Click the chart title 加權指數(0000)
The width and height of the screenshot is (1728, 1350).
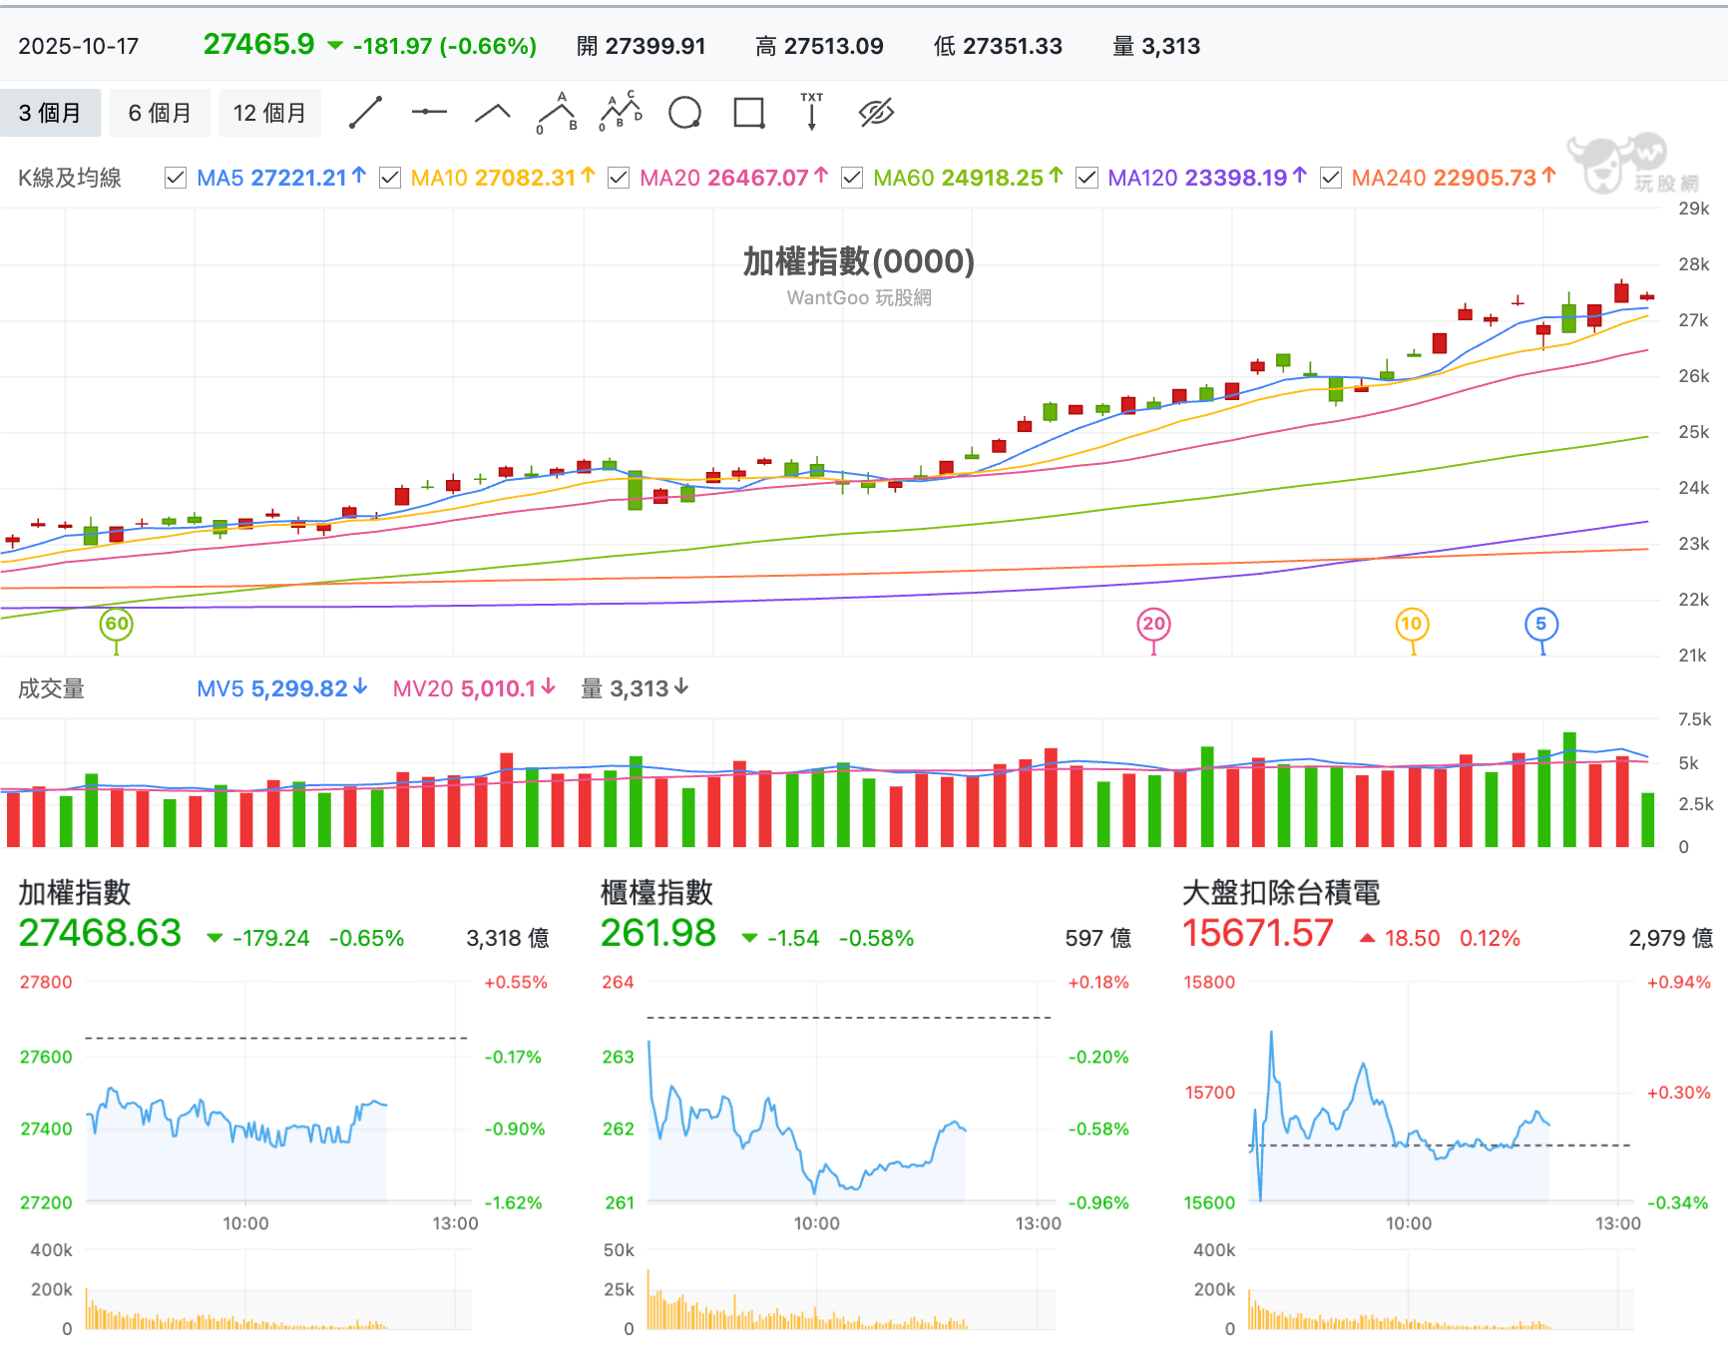click(859, 261)
